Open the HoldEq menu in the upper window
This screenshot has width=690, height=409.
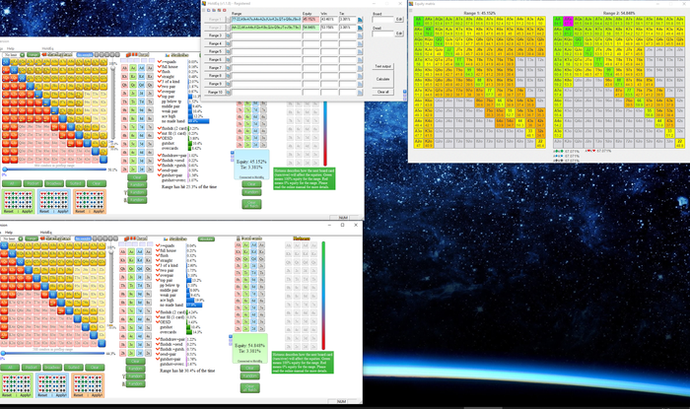click(x=47, y=48)
